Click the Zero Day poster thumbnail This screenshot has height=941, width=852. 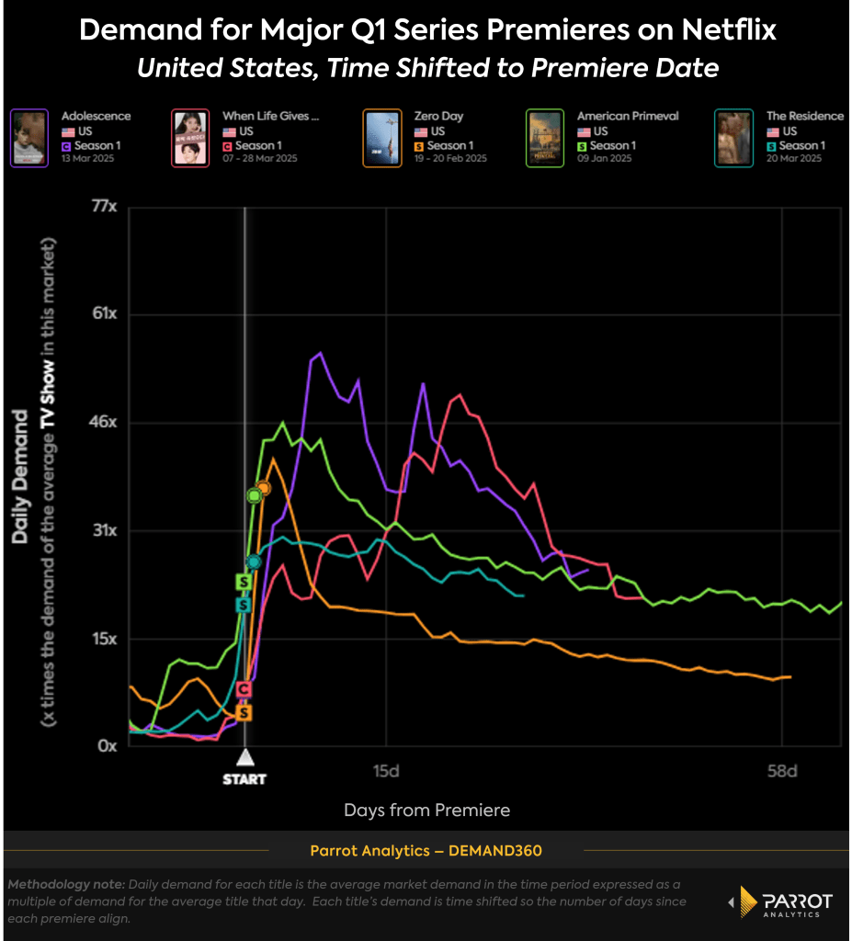coord(382,138)
